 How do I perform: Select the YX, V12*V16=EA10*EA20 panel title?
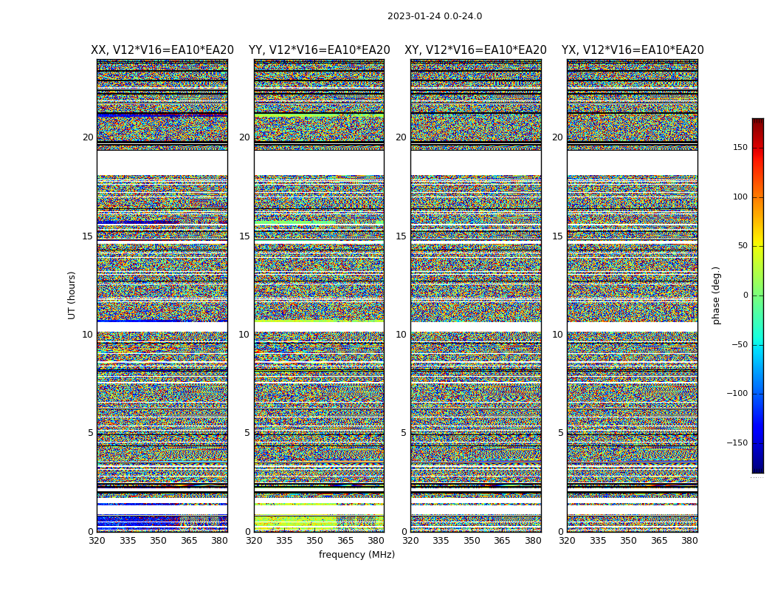pyautogui.click(x=633, y=50)
